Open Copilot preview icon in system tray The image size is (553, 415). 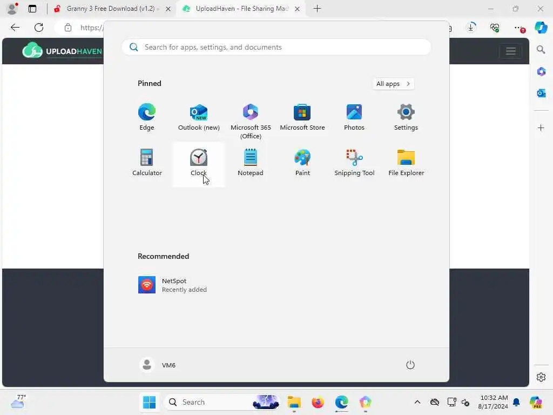tap(536, 402)
